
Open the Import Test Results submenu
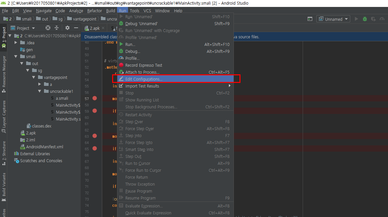[x=175, y=86]
